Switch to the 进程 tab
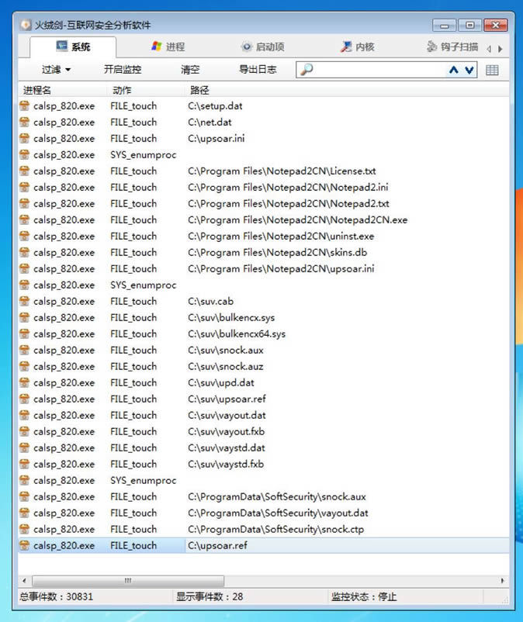The image size is (523, 622). (168, 47)
